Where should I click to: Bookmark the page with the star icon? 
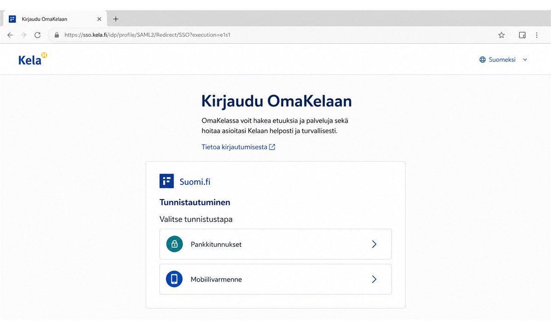click(501, 35)
